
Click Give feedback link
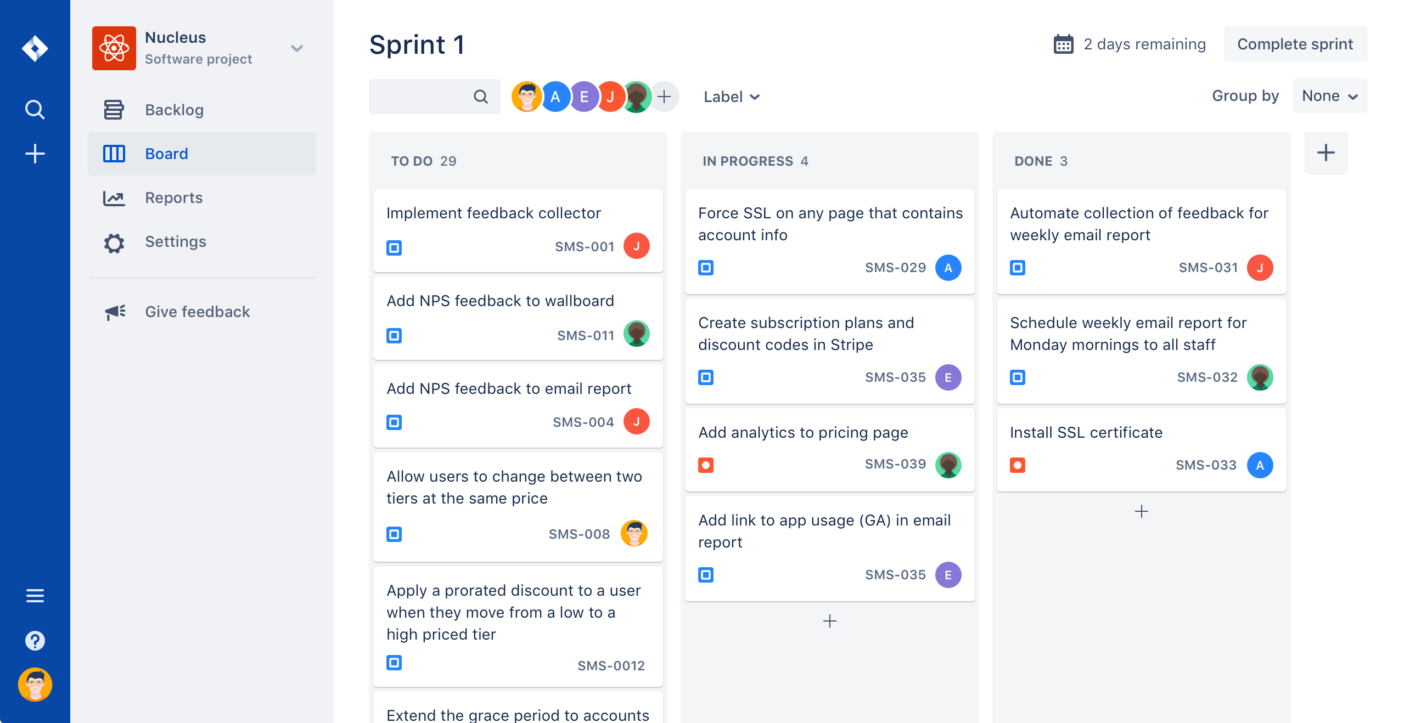click(197, 312)
